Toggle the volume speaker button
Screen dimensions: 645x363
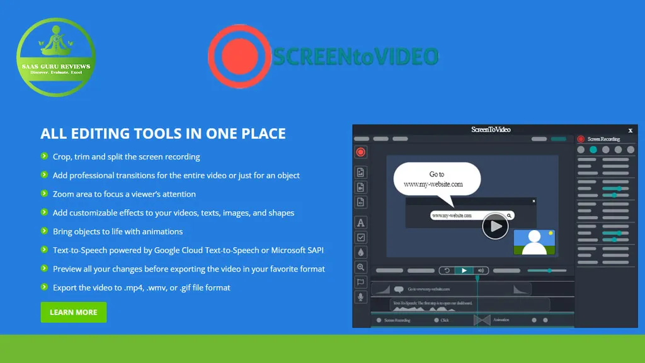[481, 270]
